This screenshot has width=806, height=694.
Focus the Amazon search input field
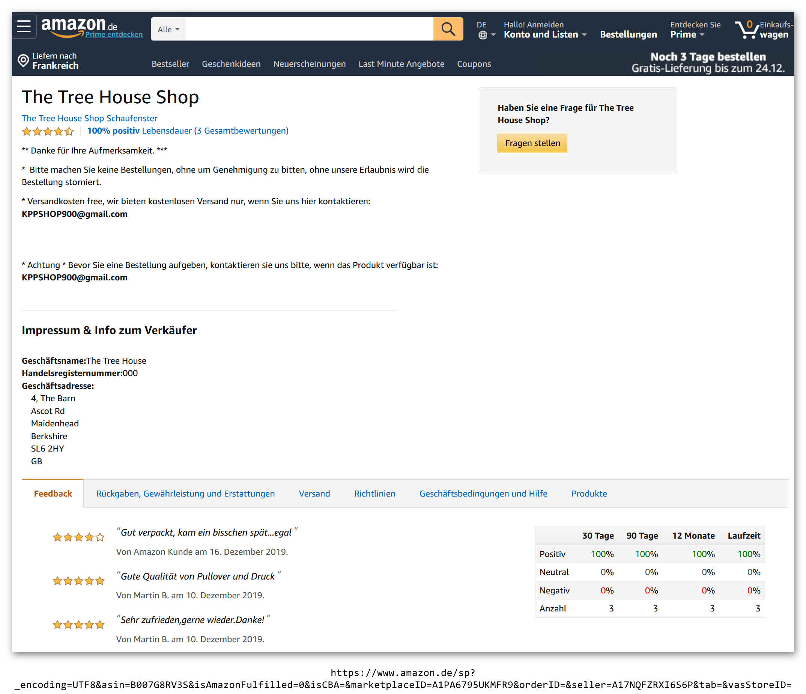310,29
